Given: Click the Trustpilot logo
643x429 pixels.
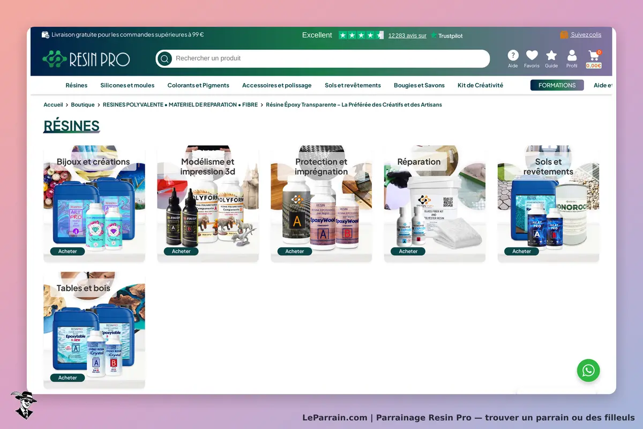Looking at the screenshot, I should [447, 35].
